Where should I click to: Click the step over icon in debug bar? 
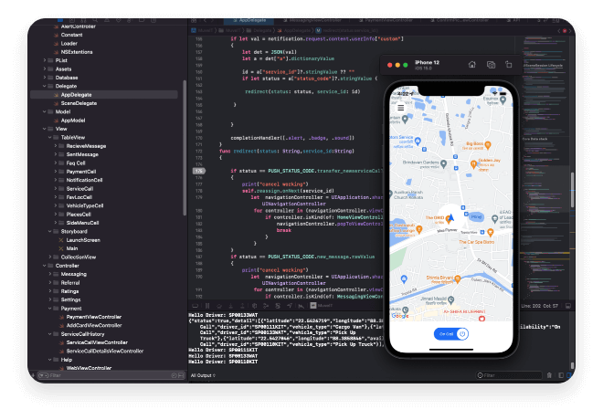[x=219, y=306]
